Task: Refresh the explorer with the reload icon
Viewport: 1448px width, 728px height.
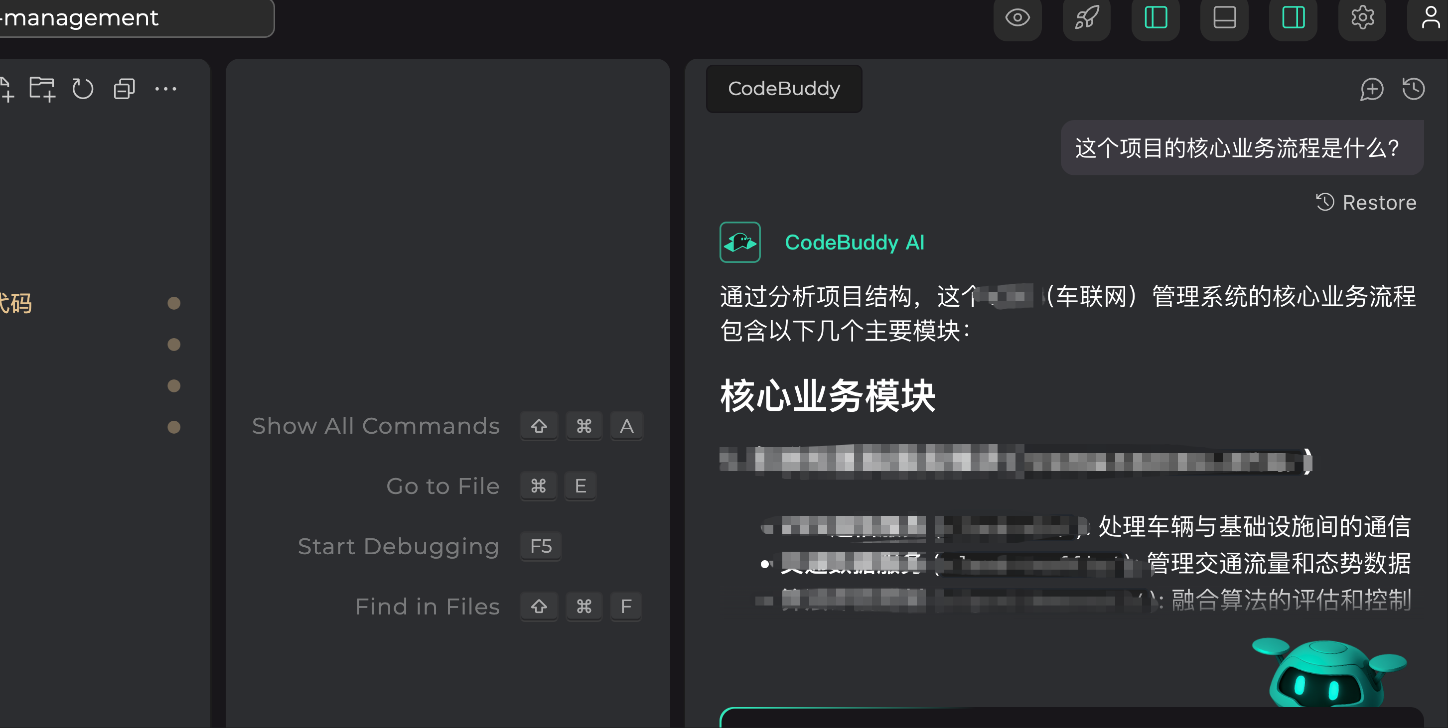Action: [x=83, y=89]
